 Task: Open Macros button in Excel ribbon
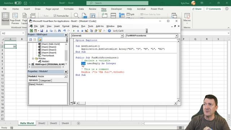[187, 18]
